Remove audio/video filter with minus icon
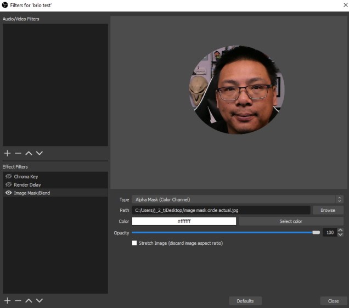This screenshot has height=308, width=349. 18,153
